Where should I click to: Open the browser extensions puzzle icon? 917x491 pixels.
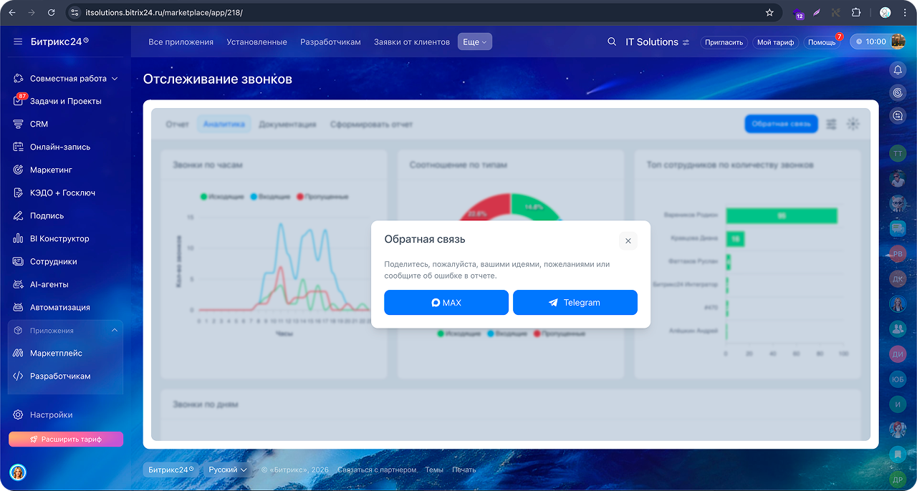coord(855,12)
